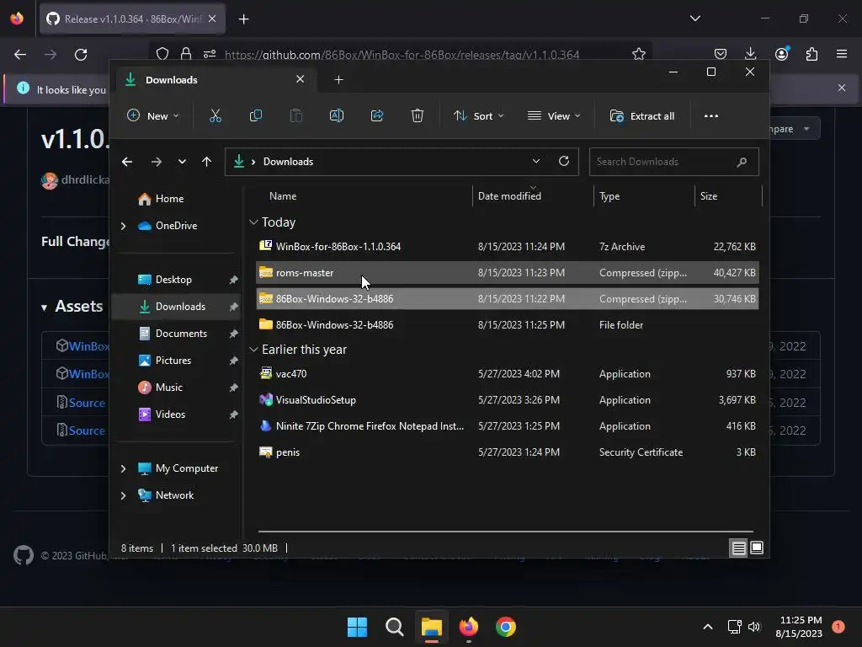Select the VisualStudioSetup application
Screen dimensions: 862x647
tap(508, 400)
